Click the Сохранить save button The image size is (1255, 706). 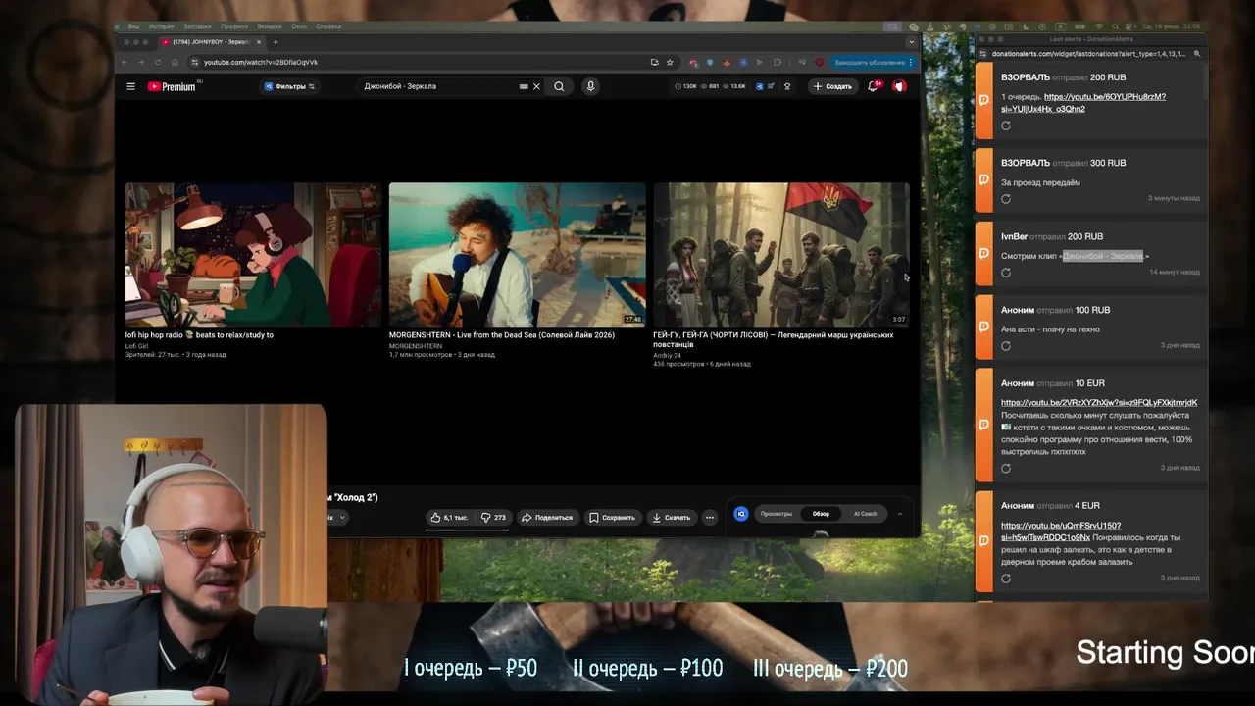click(613, 517)
